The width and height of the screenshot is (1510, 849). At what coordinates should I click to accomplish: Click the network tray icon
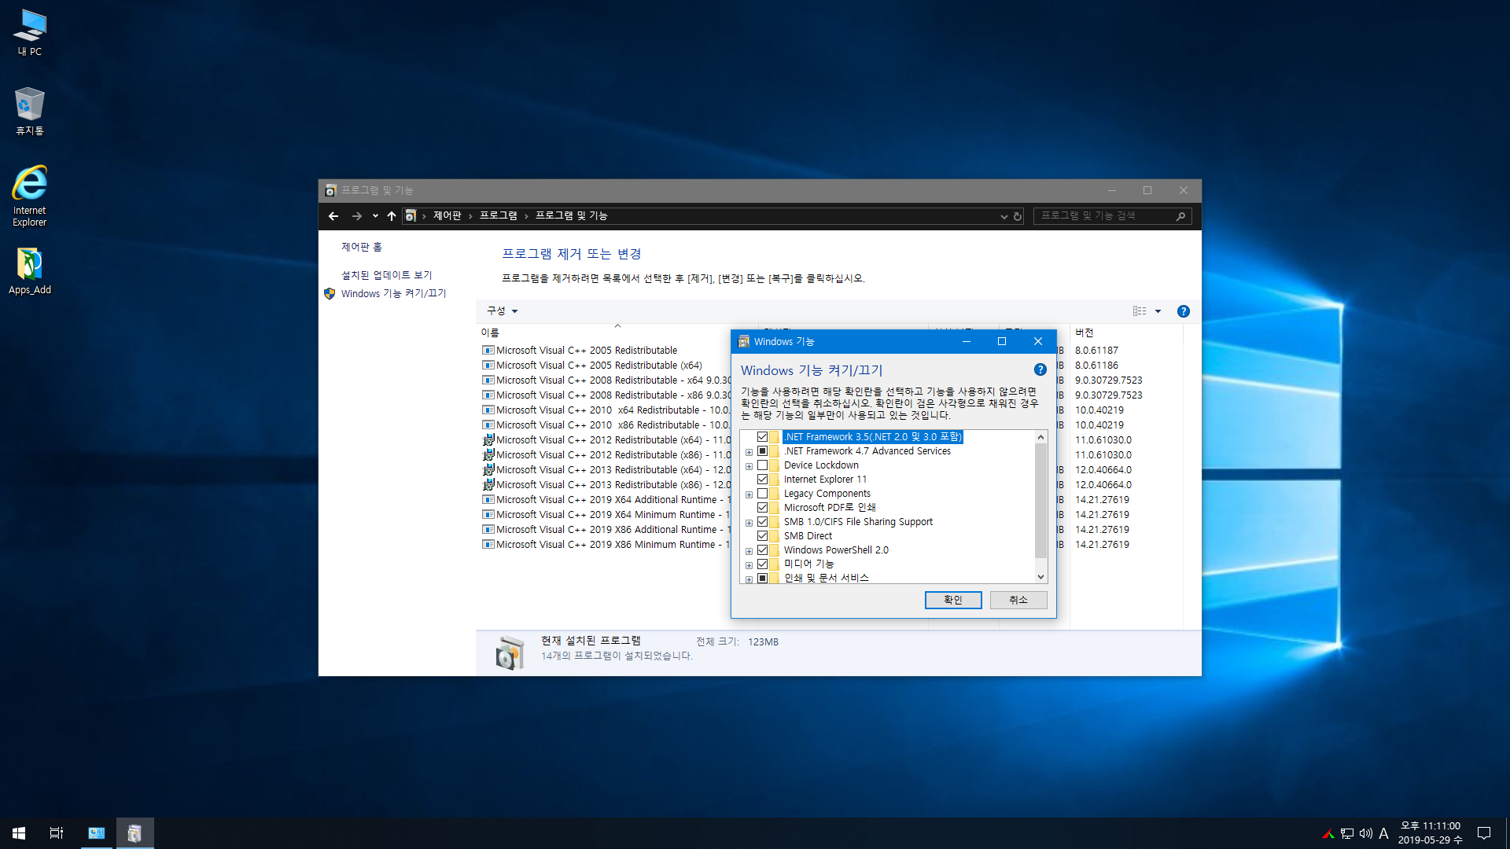1347,833
